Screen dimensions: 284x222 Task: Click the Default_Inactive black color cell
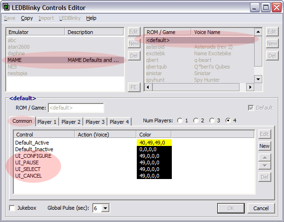pyautogui.click(x=154, y=149)
